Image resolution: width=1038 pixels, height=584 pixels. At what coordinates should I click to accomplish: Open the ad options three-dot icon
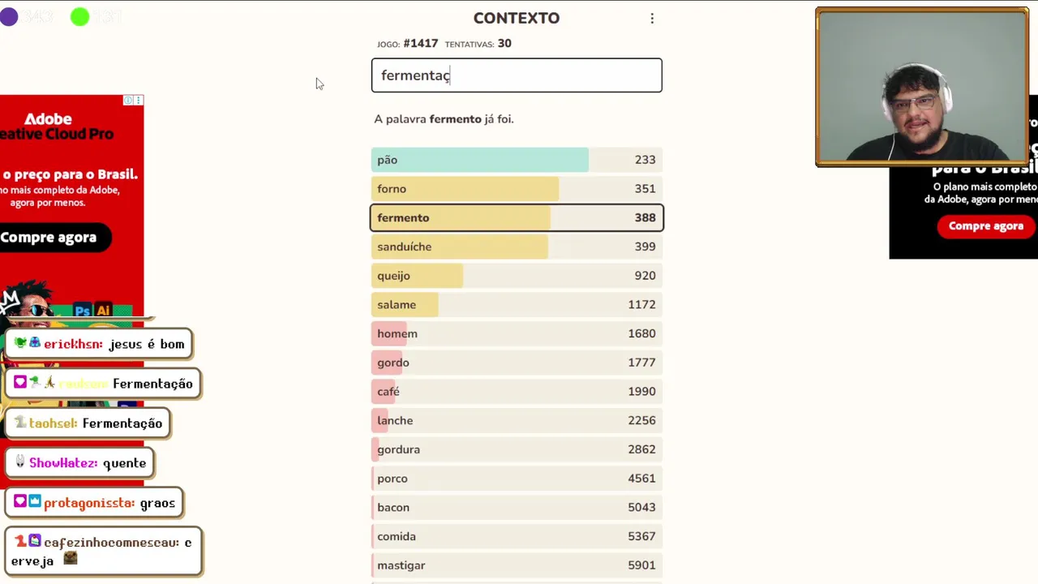[139, 100]
